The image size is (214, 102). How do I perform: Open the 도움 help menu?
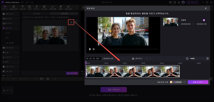point(32,2)
